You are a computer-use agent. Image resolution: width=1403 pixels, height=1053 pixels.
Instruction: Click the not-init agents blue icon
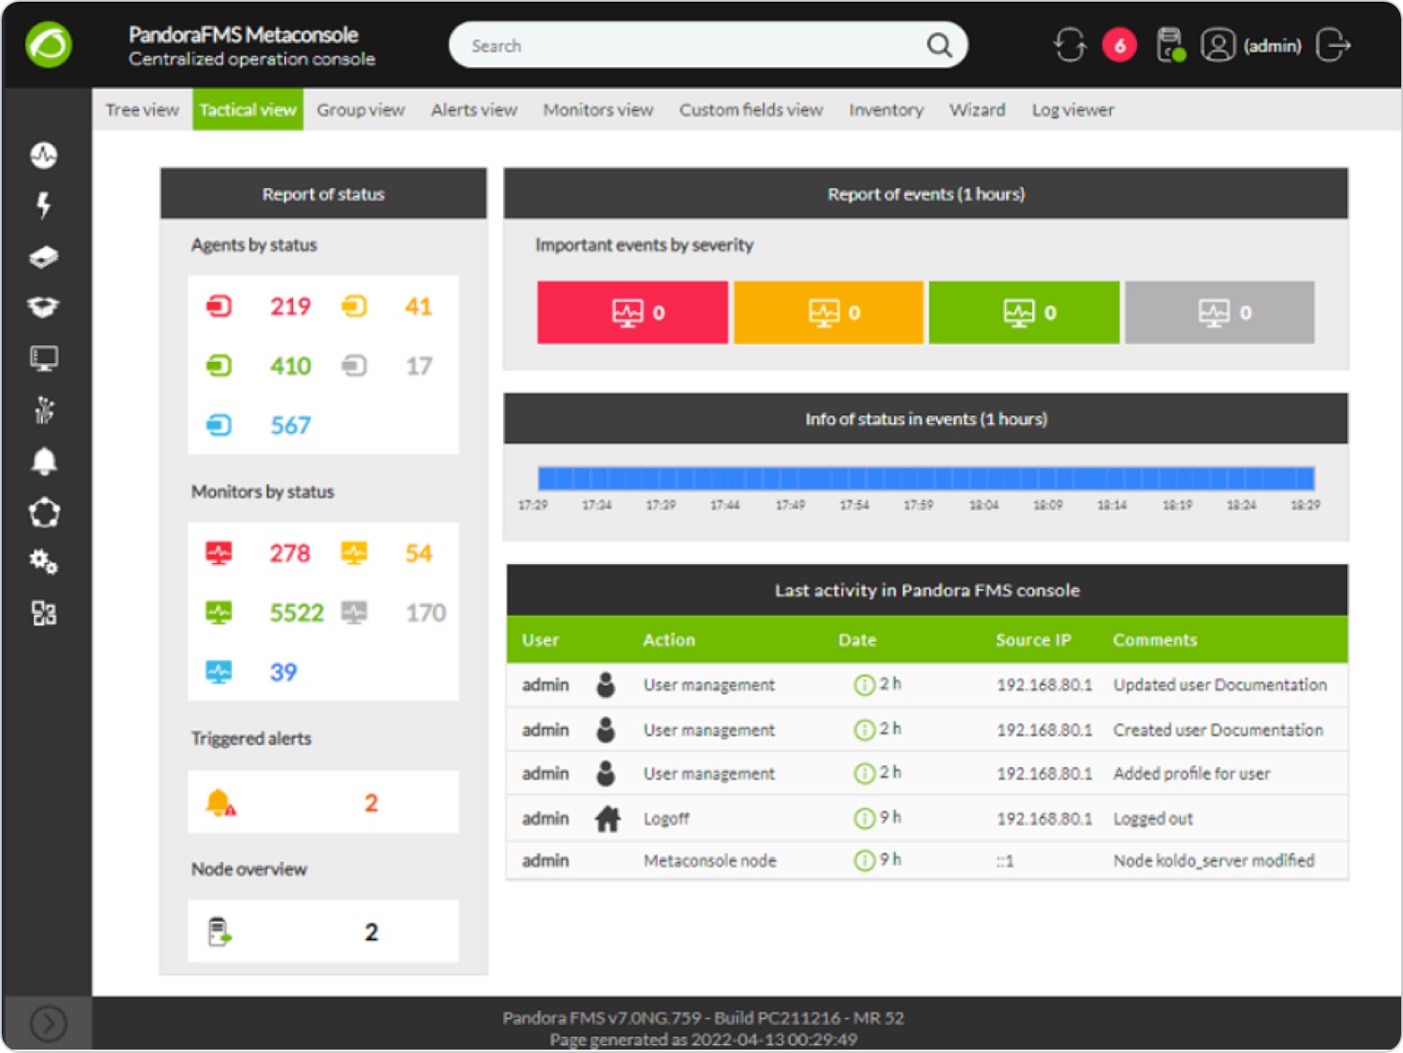219,425
